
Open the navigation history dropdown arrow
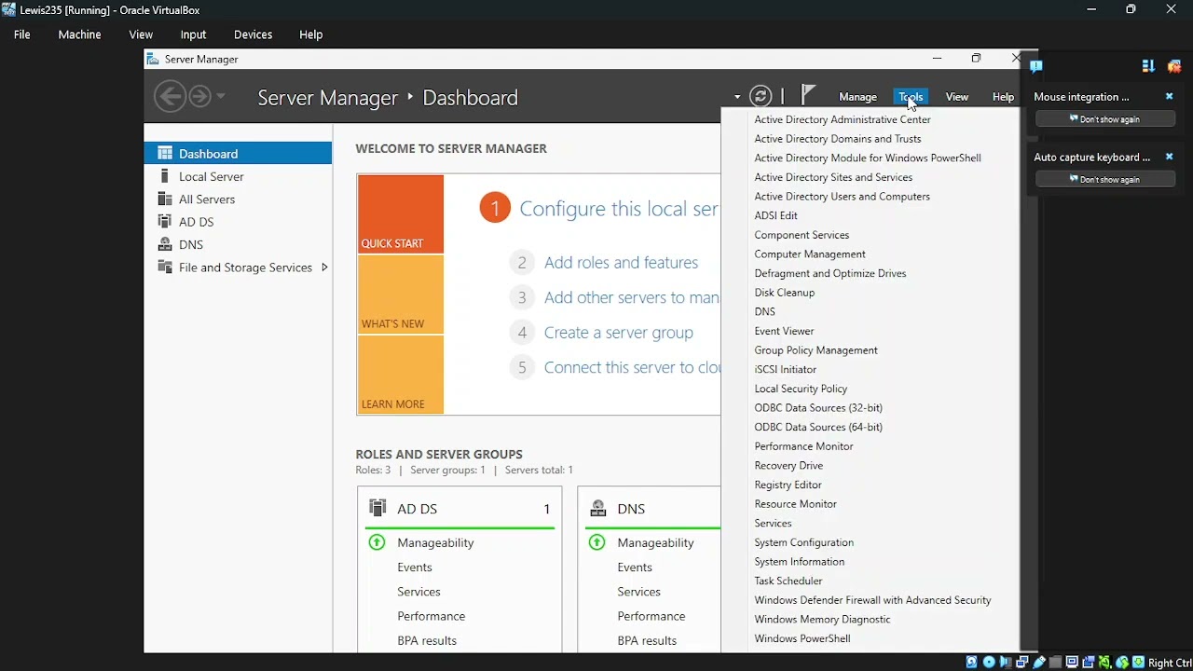coord(221,96)
